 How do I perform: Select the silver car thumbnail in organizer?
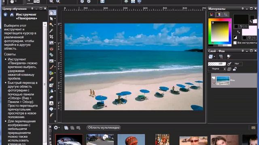coord(69,140)
